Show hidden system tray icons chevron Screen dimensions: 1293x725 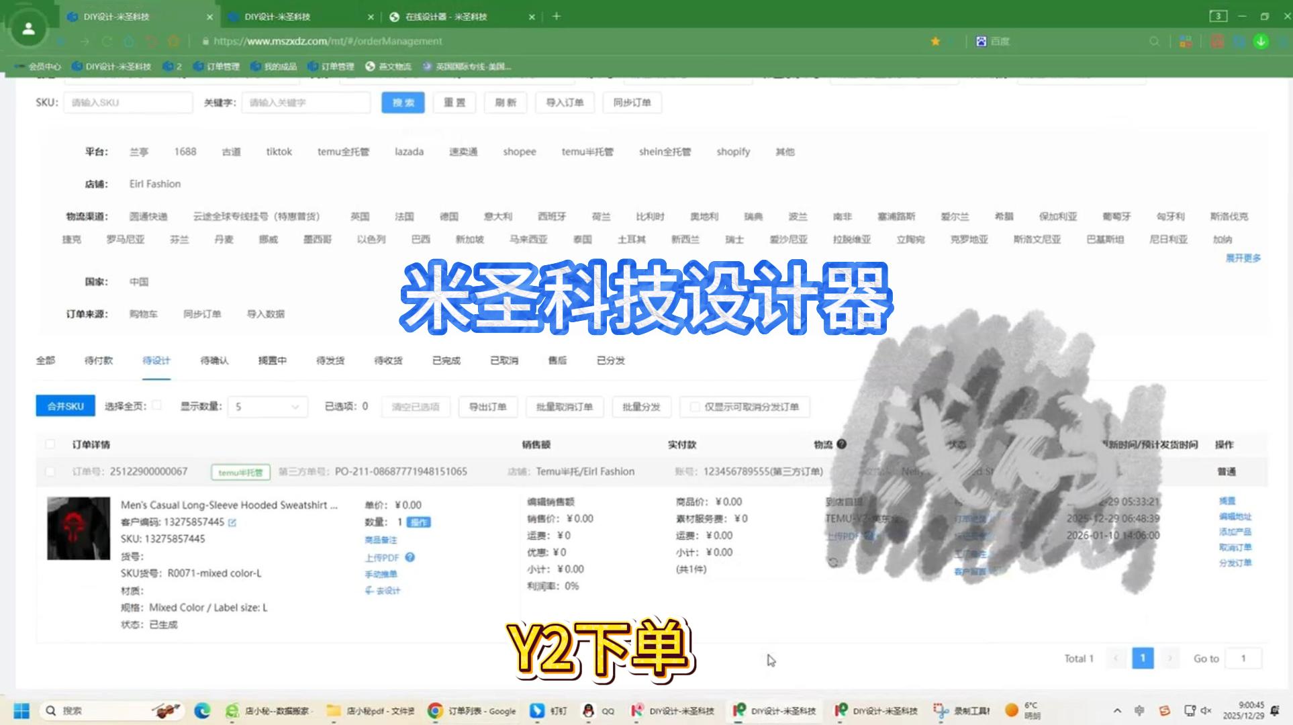point(1117,710)
